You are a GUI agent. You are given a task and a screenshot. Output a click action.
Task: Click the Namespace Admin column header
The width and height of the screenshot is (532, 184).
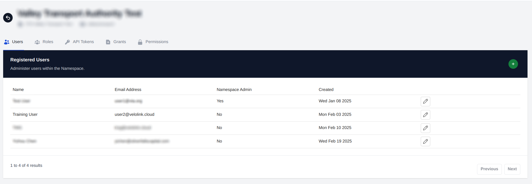tap(234, 90)
